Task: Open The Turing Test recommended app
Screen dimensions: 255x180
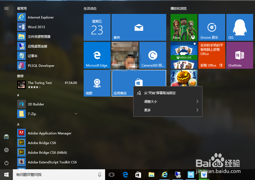Action: (x=47, y=85)
